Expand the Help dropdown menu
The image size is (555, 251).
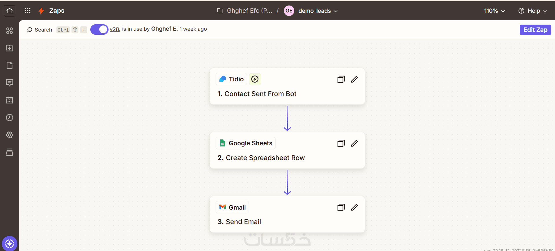click(533, 11)
